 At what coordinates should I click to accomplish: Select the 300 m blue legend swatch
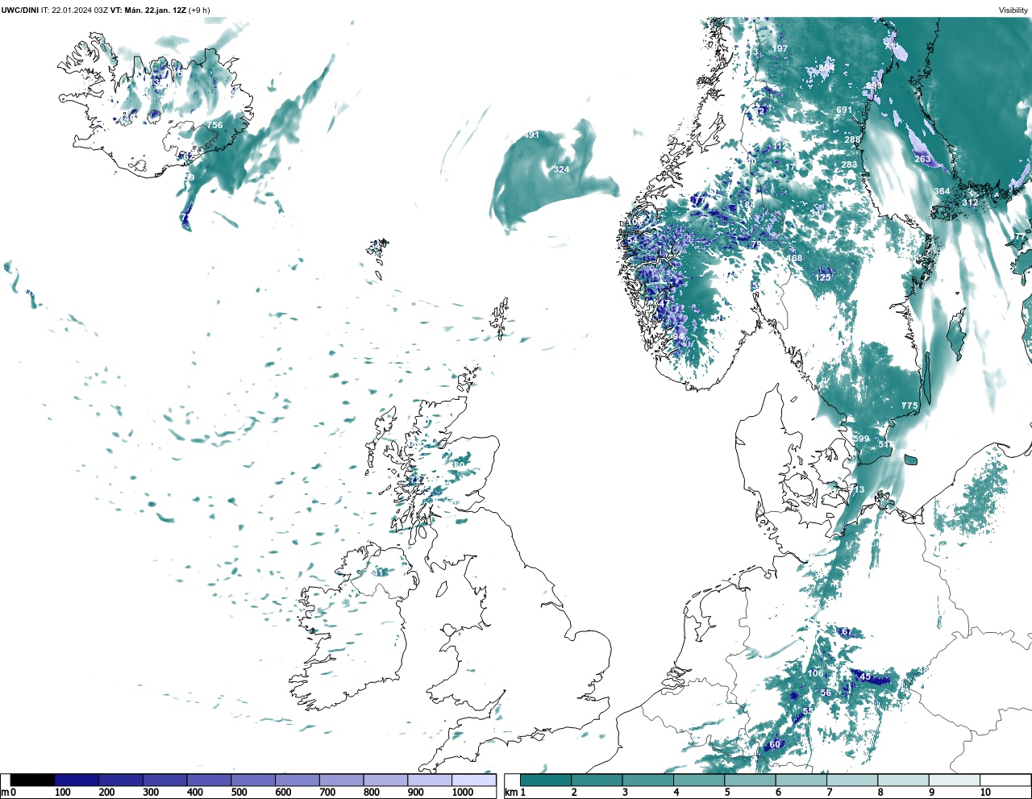pyautogui.click(x=165, y=780)
